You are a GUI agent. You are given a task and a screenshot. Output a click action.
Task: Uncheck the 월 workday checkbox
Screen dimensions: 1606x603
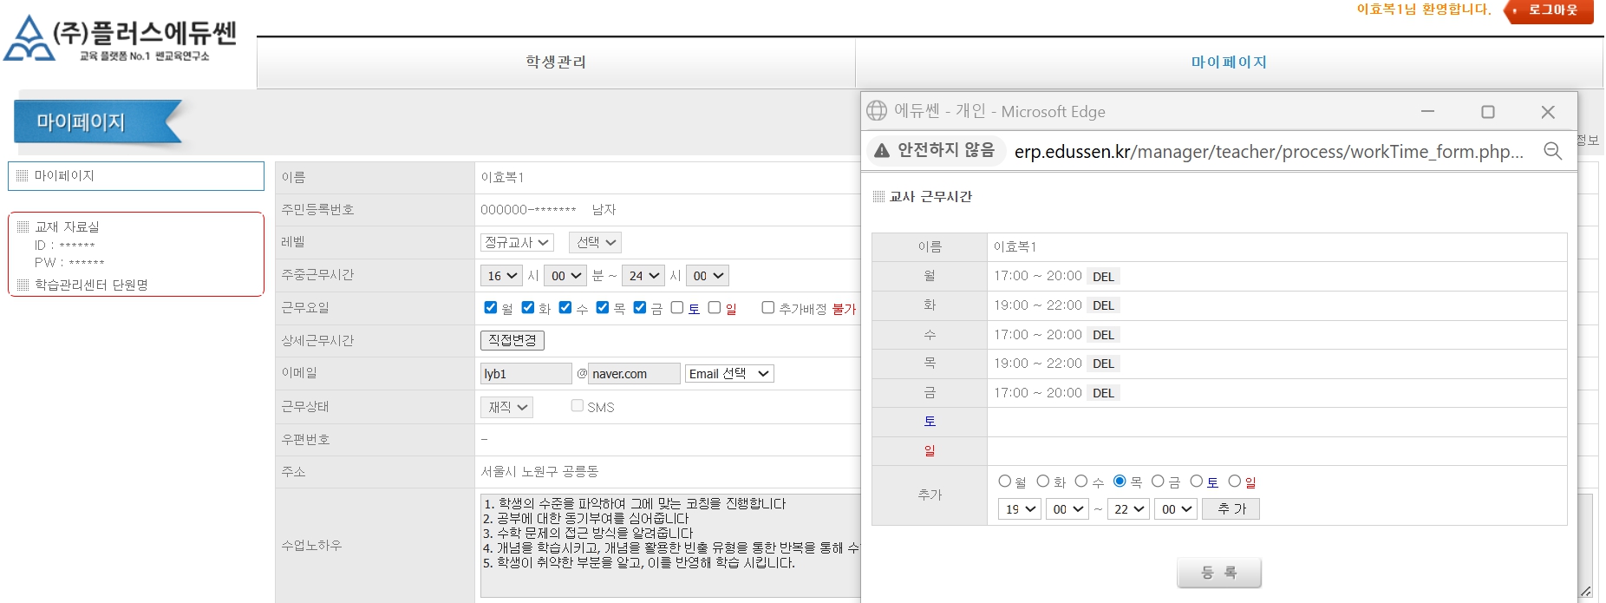491,307
